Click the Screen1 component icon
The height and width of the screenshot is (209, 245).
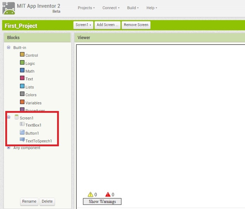[x=17, y=117]
